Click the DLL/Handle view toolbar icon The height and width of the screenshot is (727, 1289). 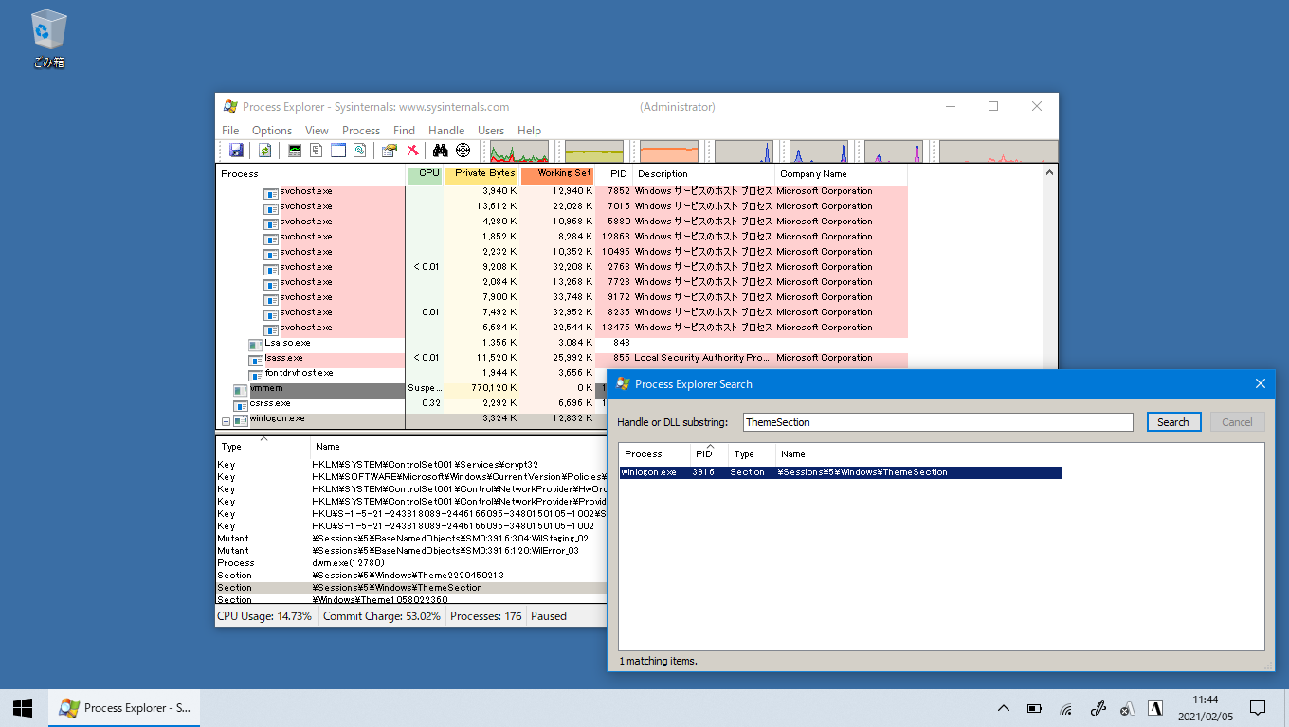coord(360,151)
